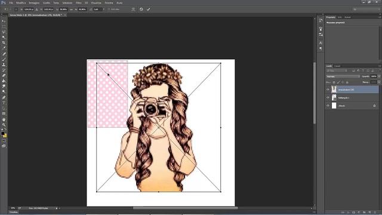Toggle lock all for layer
The height and width of the screenshot is (215, 382).
click(347, 82)
